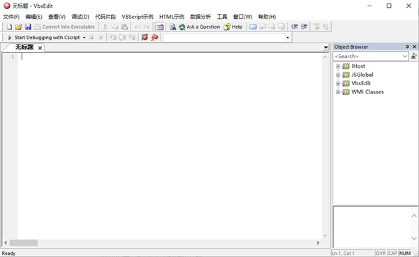
Task: Create a new file with the blank page icon
Action: point(9,27)
